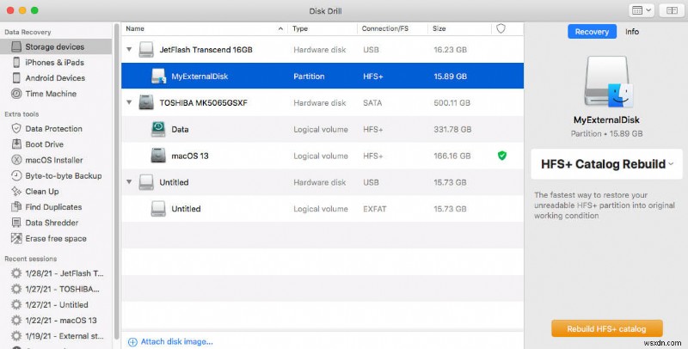688x349 pixels.
Task: Collapse the JetFlash Transcend 16GB disk
Action: pos(129,50)
